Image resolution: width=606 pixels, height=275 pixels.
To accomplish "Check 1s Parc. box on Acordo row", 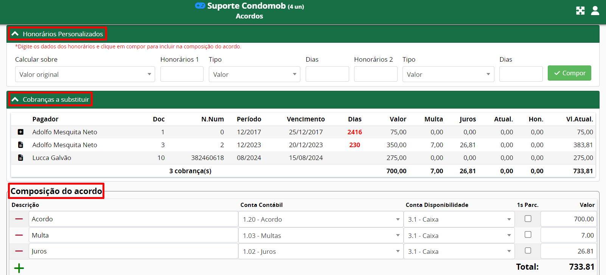I will coord(528,219).
